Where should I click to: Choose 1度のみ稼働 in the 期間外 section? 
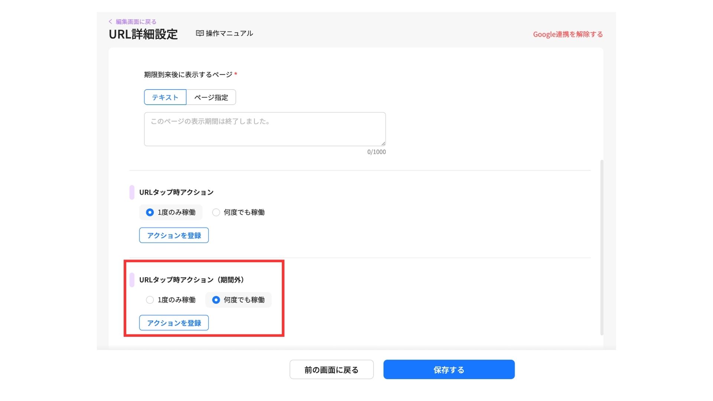click(x=150, y=300)
